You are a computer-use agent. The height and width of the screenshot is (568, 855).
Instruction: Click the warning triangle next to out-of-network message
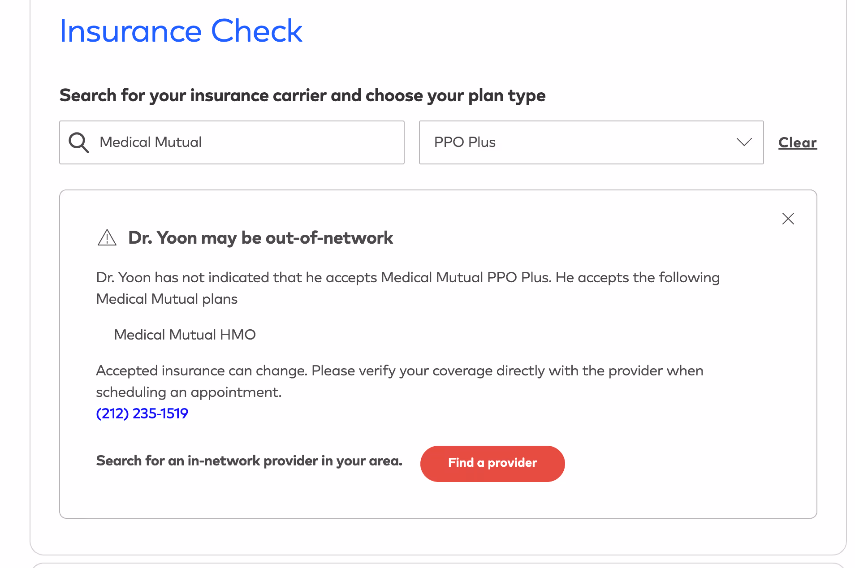[x=107, y=238]
